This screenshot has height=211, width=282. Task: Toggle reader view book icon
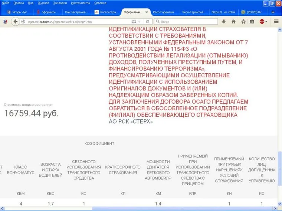[134, 21]
